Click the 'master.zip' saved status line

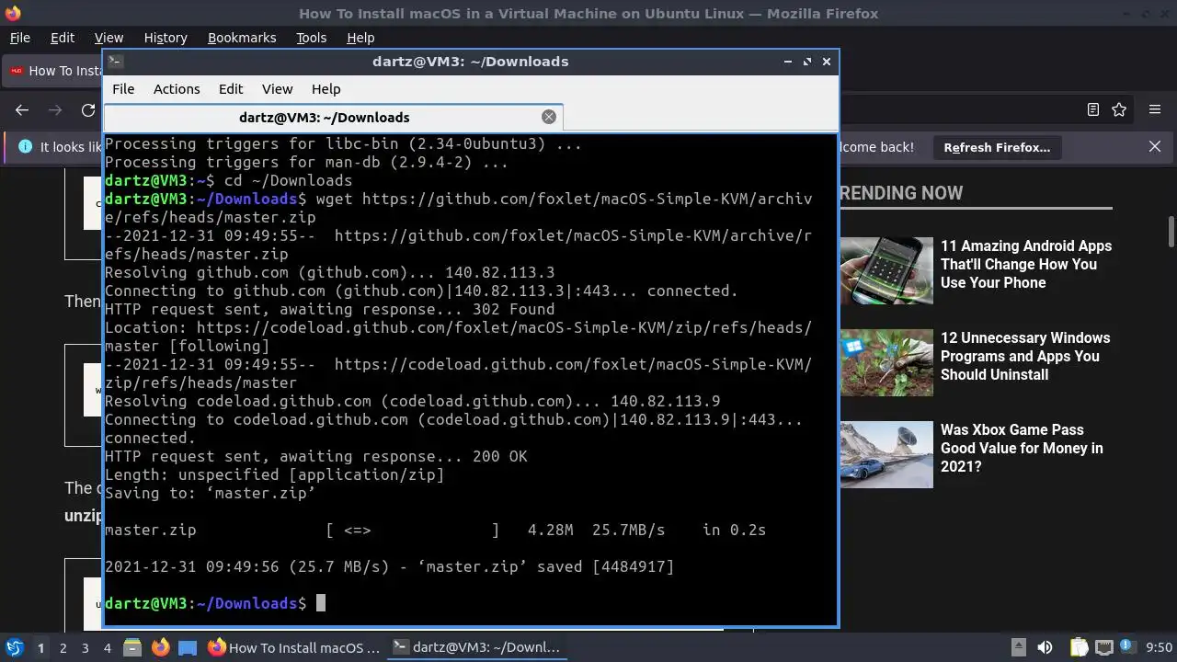click(390, 566)
